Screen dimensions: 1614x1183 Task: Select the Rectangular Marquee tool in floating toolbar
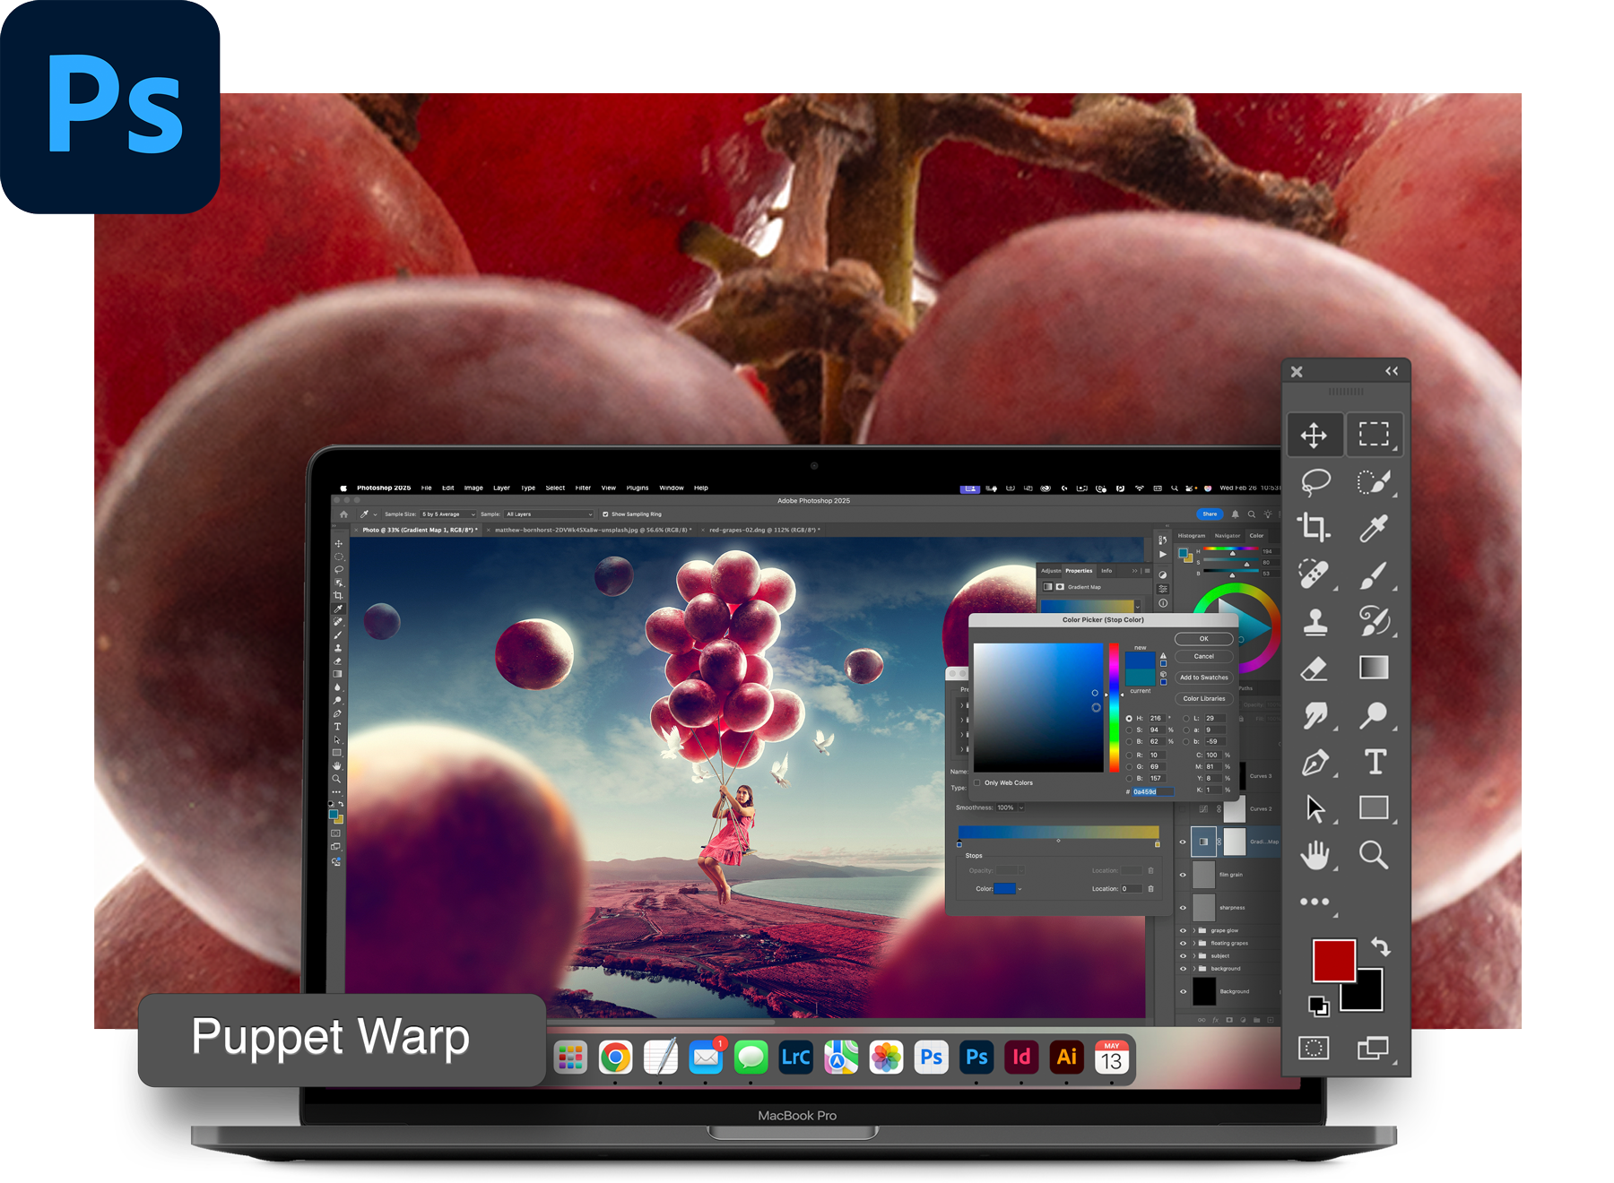[1374, 435]
